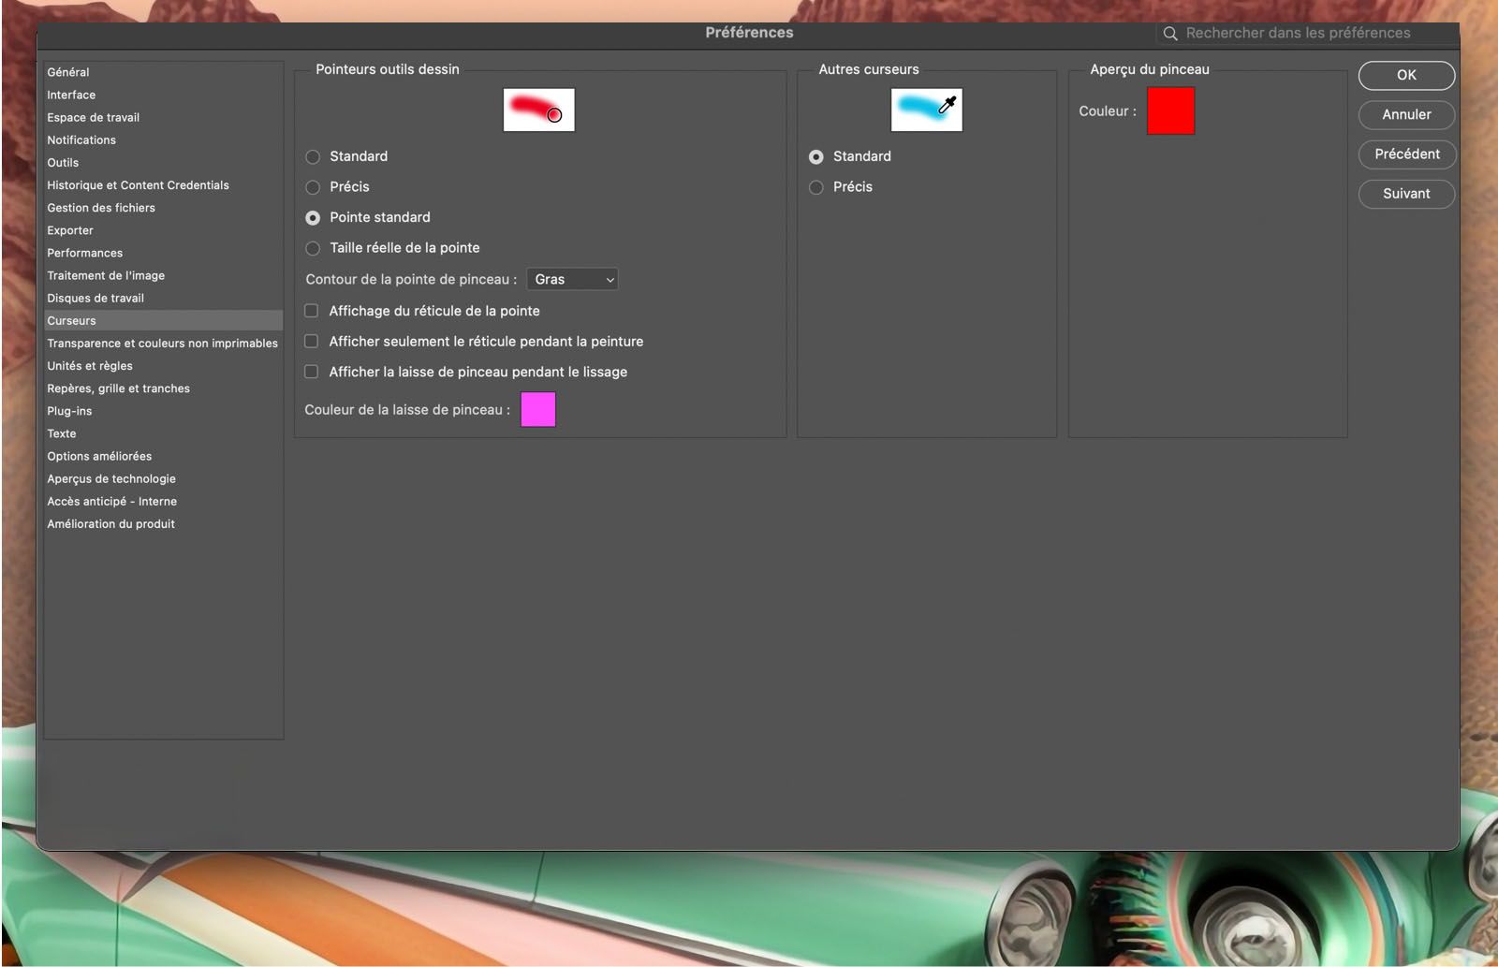This screenshot has width=1498, height=967.
Task: Open the Contour de la pointe Gras dropdown
Action: (x=572, y=279)
